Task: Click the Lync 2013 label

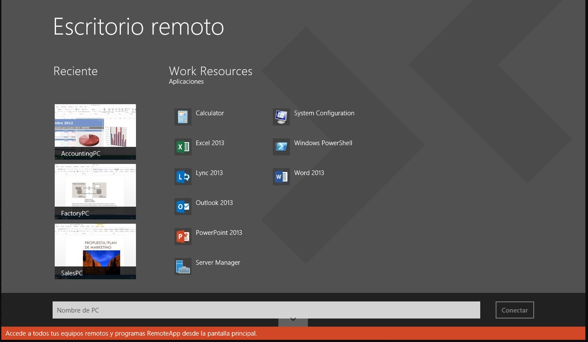Action: click(x=209, y=173)
